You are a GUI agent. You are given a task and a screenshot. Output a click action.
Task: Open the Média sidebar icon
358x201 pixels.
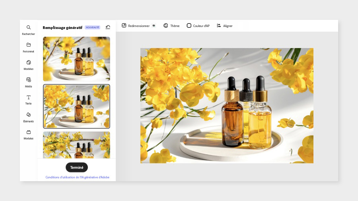pyautogui.click(x=29, y=80)
